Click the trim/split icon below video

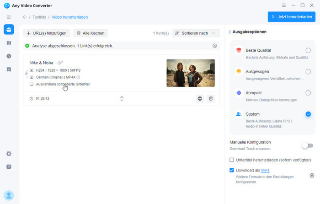tap(122, 98)
